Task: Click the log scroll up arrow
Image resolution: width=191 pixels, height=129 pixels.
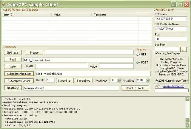Action: coord(187,99)
